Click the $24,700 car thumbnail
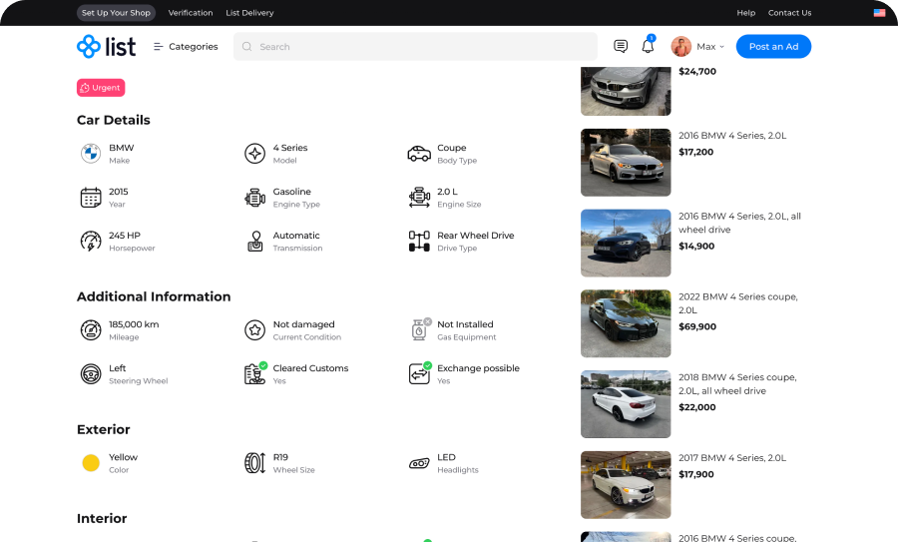The width and height of the screenshot is (898, 542). [x=626, y=91]
